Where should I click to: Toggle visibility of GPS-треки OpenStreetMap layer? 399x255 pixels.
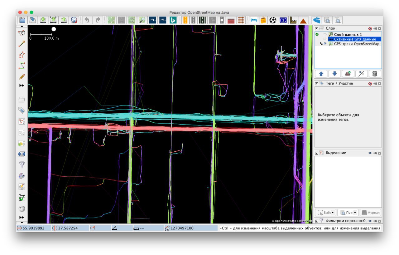(325, 44)
